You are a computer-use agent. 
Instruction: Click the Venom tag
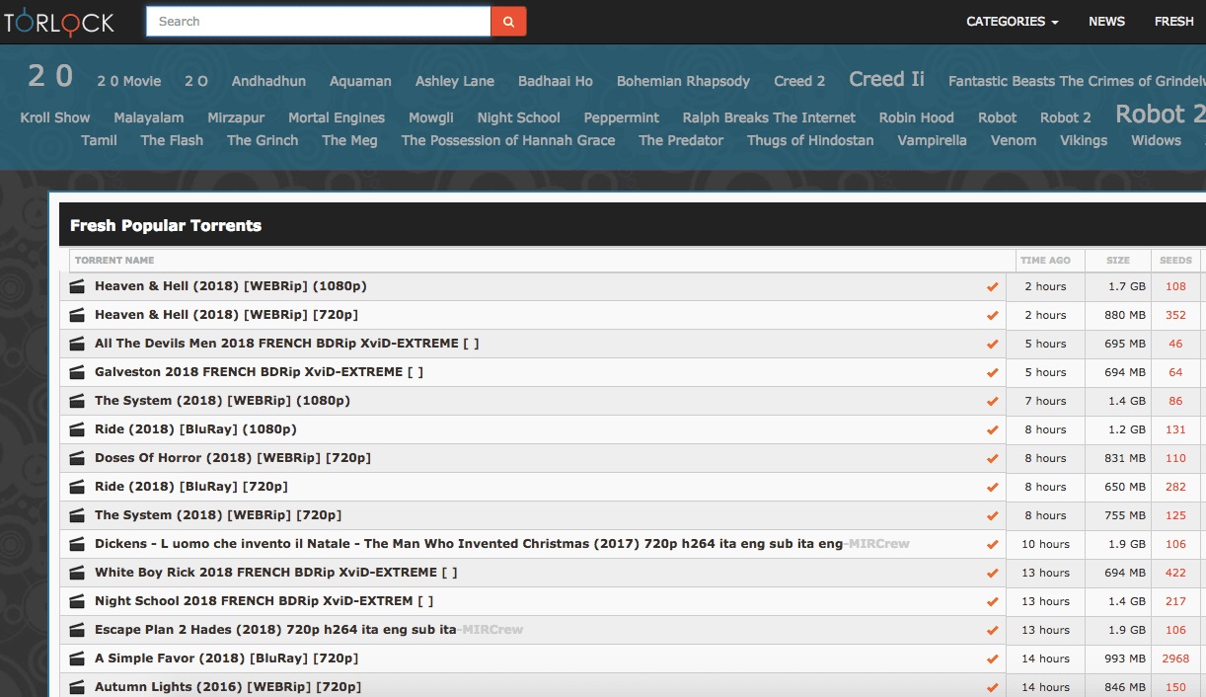(1014, 140)
